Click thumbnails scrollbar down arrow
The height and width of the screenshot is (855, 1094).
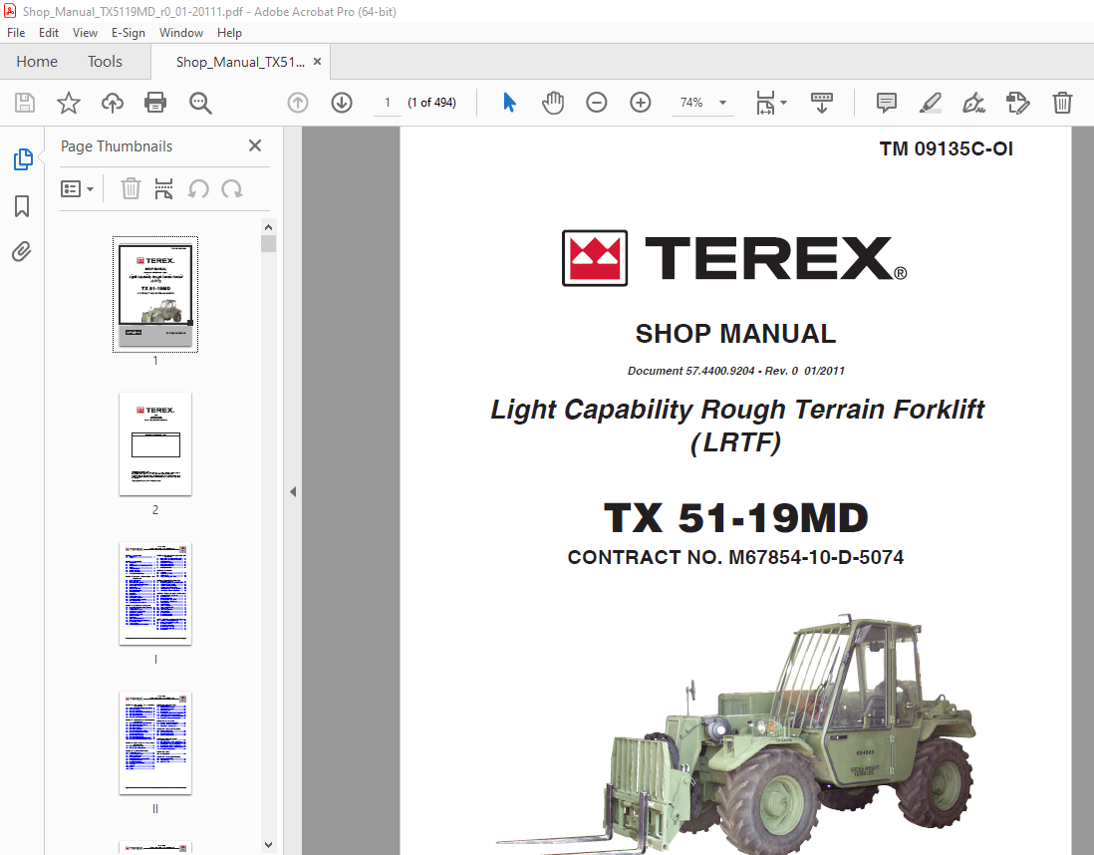tap(269, 844)
